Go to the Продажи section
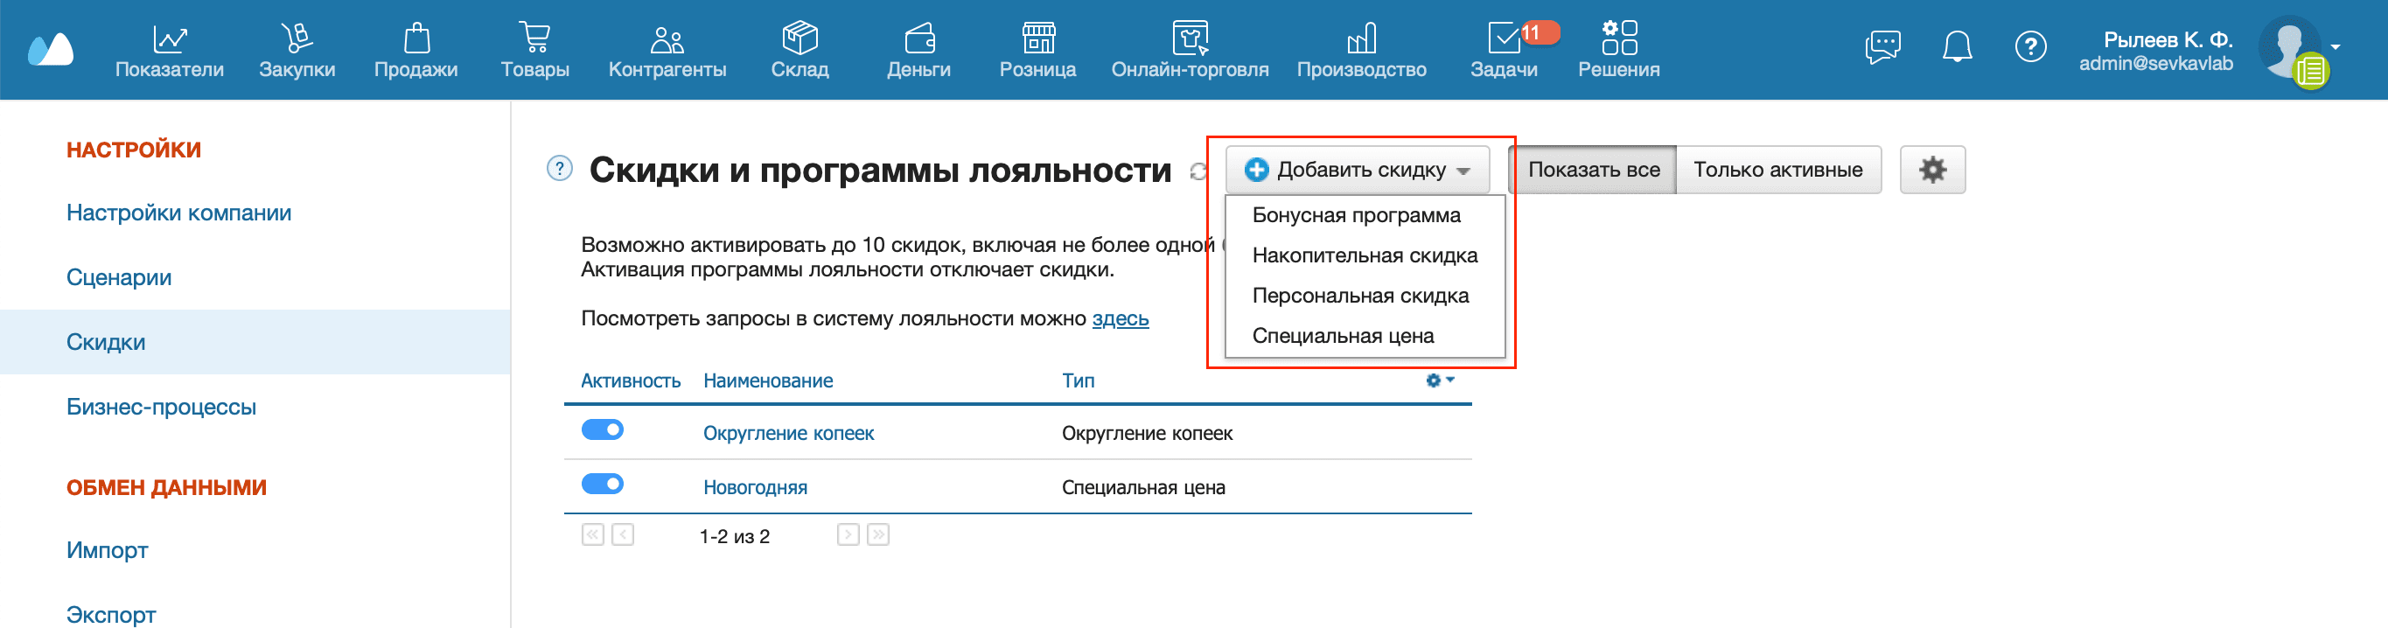 [416, 50]
